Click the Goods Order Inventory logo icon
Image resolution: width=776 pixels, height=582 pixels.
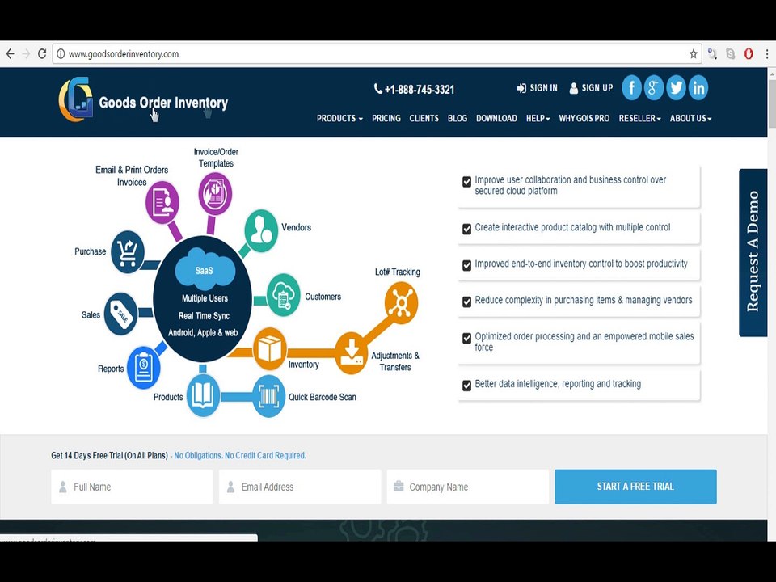click(x=76, y=99)
